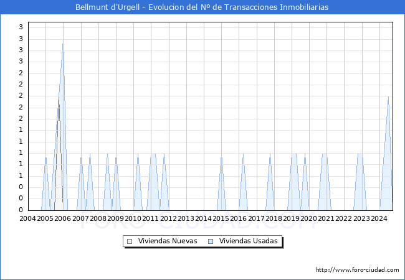
Task: Click the 2020 x-axis label
Action: click(308, 218)
